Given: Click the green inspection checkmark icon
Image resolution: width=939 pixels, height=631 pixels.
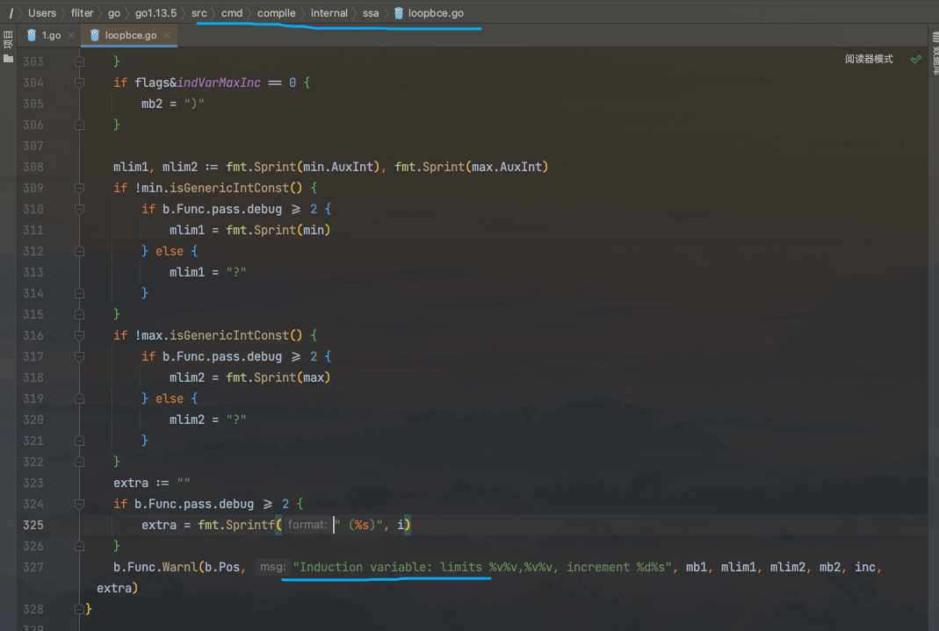Looking at the screenshot, I should (x=915, y=59).
